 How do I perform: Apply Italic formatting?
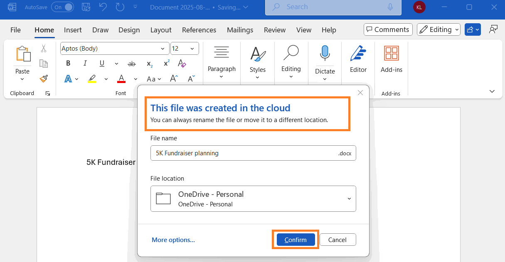coord(85,64)
